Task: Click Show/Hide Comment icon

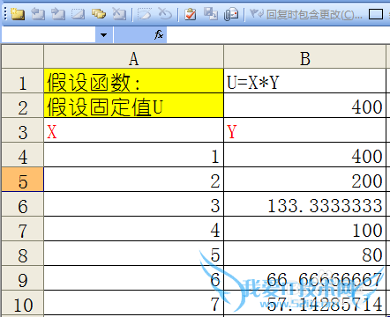Action: 79,14
